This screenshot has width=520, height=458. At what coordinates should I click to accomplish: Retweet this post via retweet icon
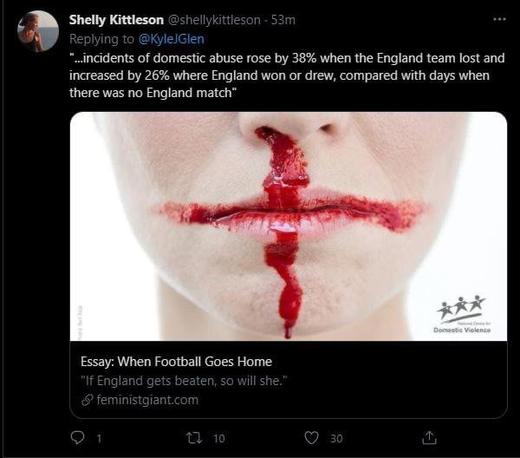coord(195,438)
